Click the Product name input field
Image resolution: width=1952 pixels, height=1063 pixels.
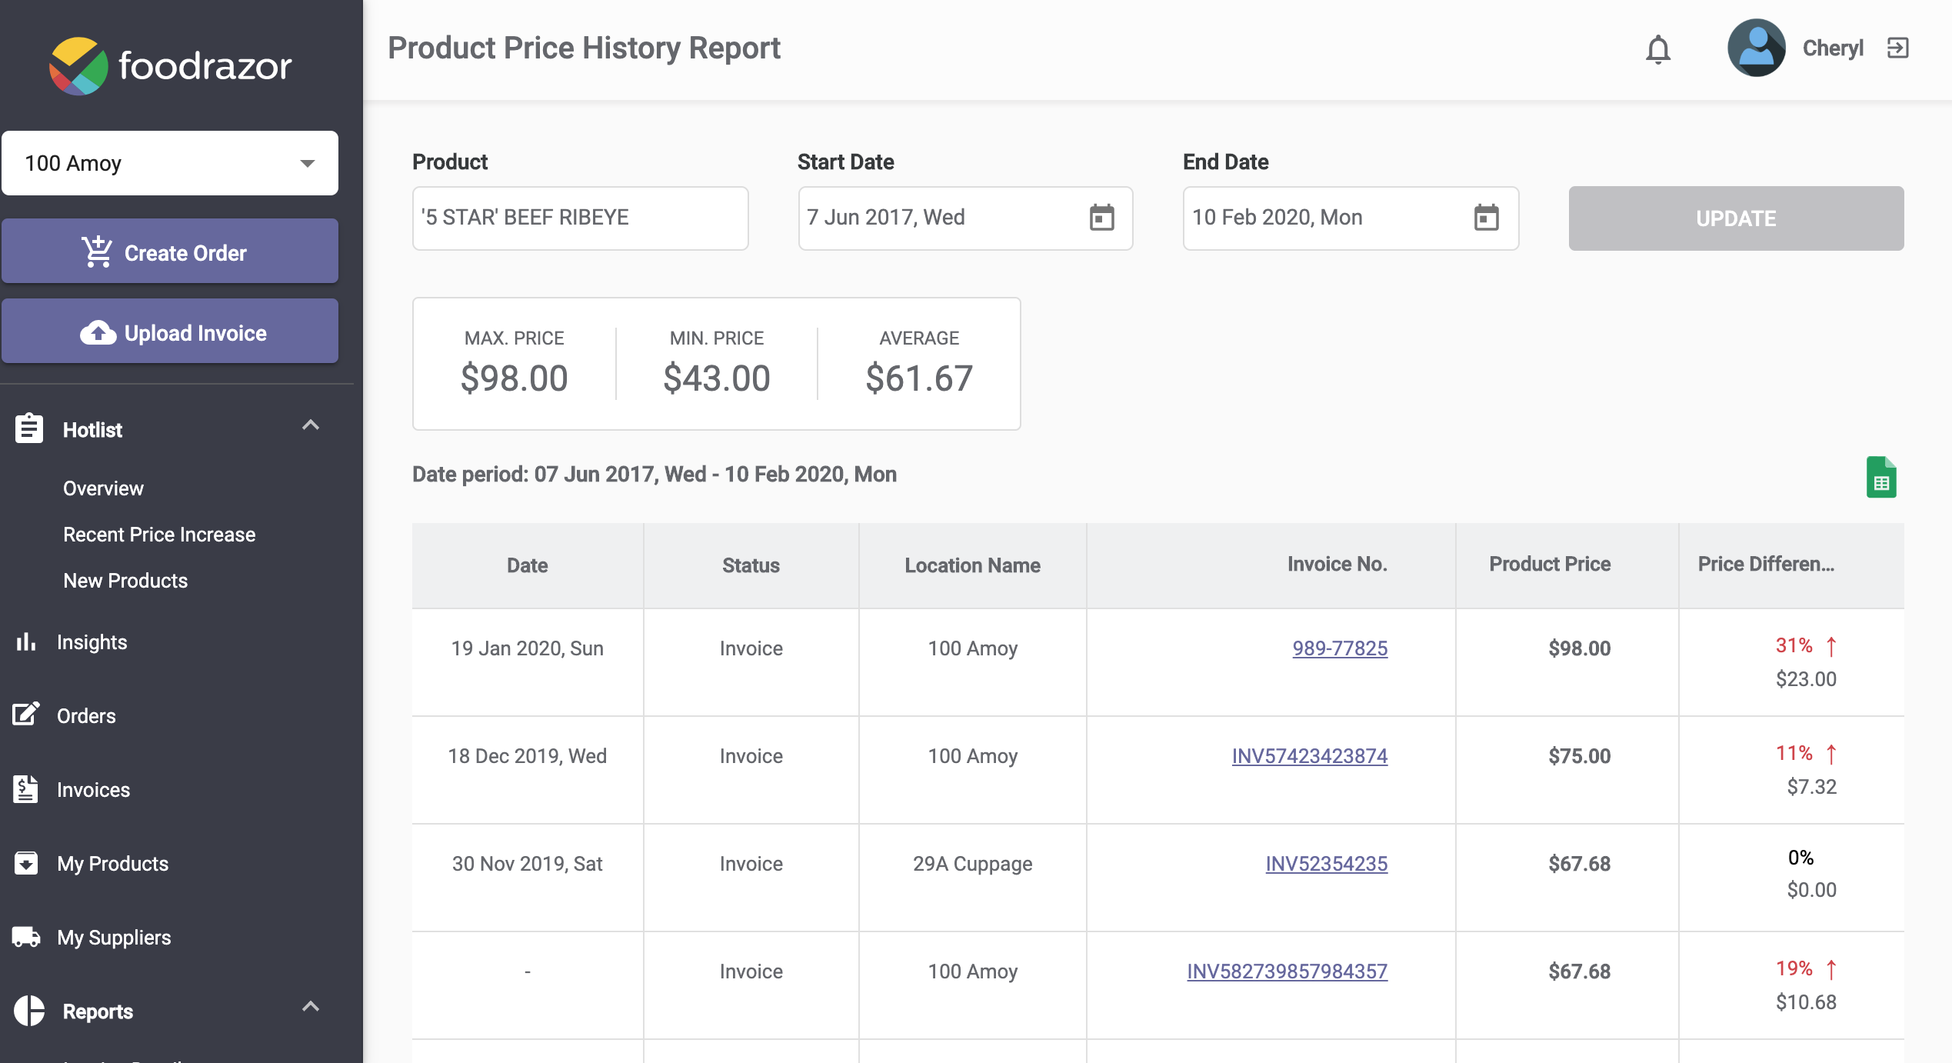(580, 218)
